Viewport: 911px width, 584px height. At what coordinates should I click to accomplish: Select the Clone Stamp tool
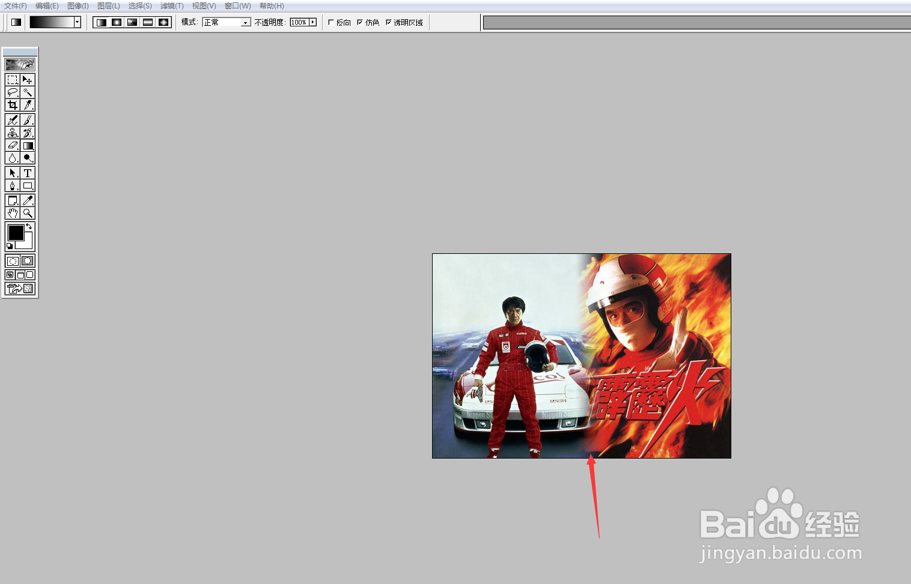13,133
